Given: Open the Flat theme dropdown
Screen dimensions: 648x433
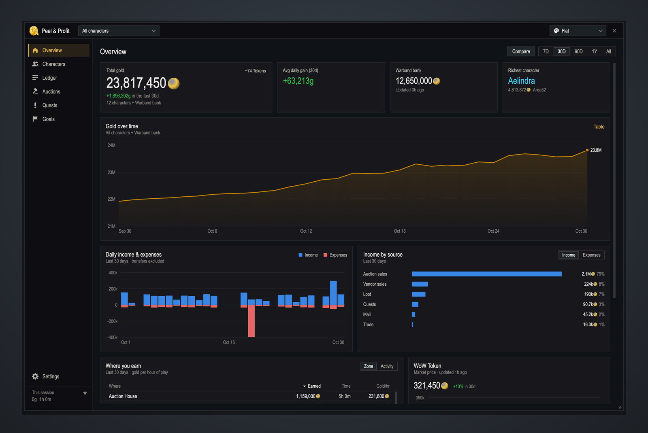Looking at the screenshot, I should (x=578, y=31).
